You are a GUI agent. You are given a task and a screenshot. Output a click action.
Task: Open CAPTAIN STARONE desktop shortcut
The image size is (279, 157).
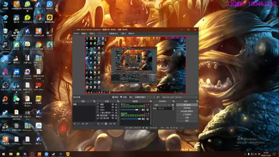coord(28,74)
